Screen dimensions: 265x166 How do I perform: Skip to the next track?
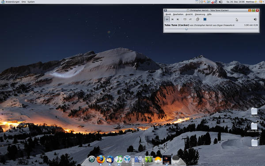178,19
